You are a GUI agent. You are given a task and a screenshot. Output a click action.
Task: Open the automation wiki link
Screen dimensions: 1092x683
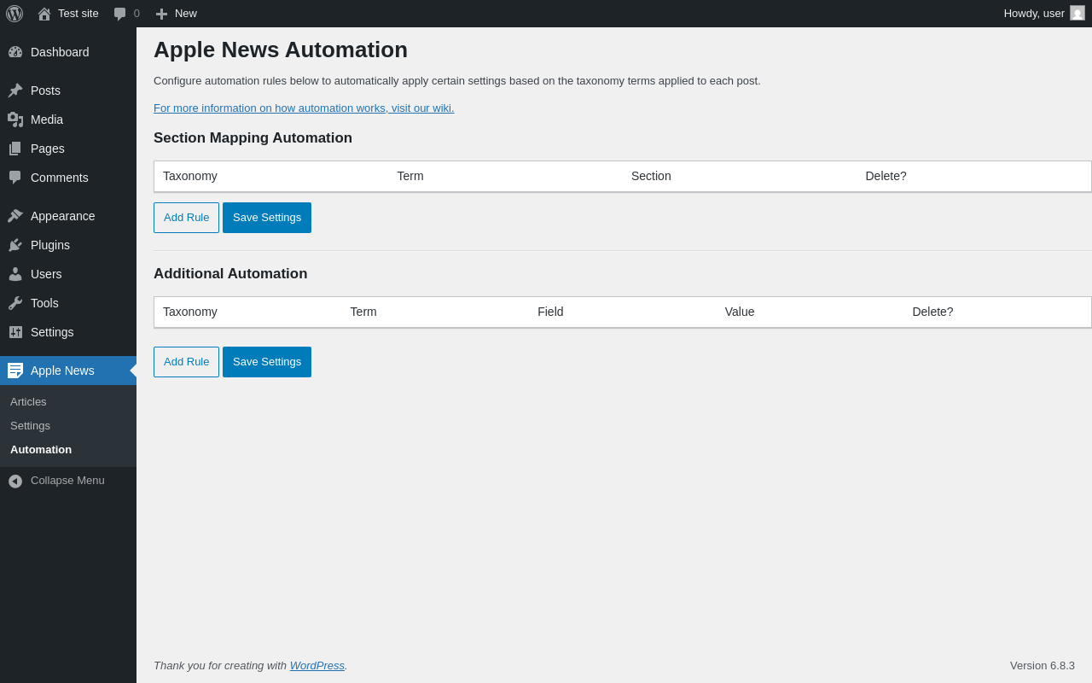[x=304, y=108]
